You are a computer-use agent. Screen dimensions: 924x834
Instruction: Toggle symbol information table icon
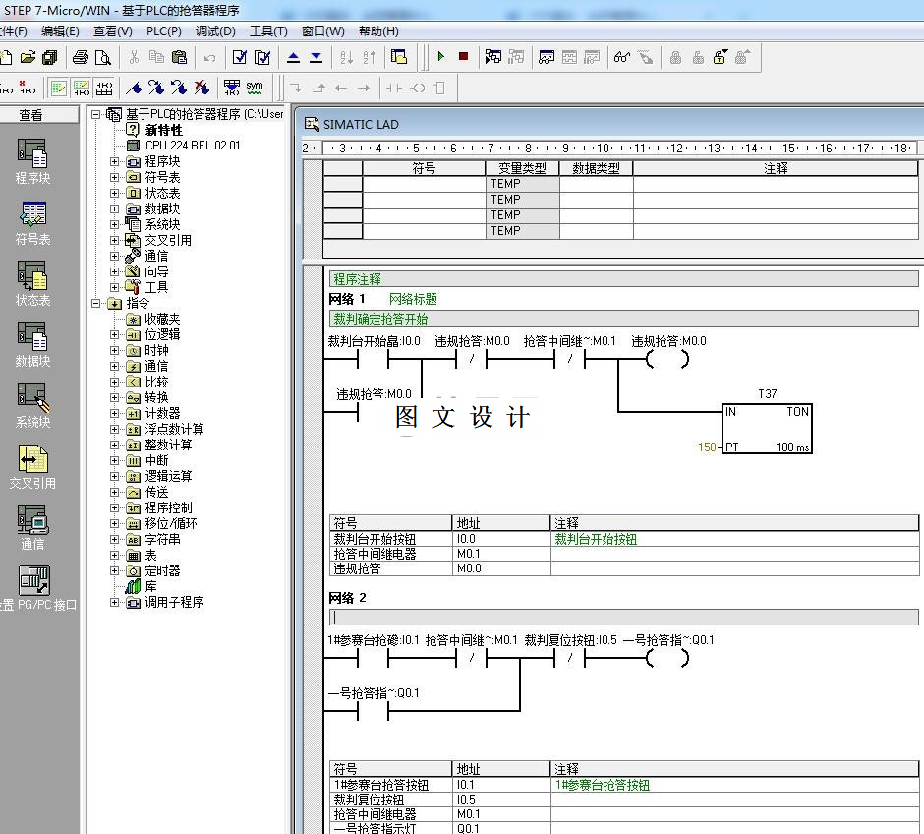pyautogui.click(x=104, y=89)
